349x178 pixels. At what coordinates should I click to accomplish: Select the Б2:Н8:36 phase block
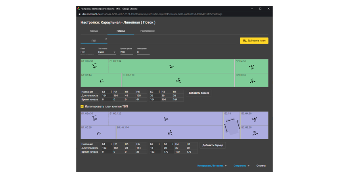(251, 80)
